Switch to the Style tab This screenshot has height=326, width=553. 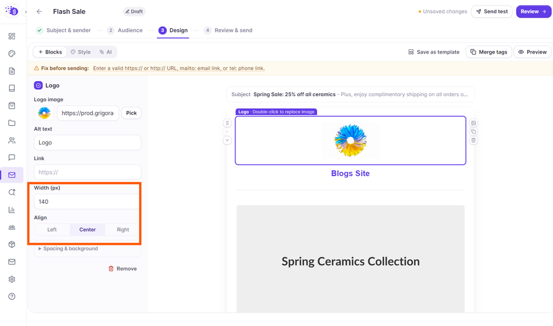[81, 52]
